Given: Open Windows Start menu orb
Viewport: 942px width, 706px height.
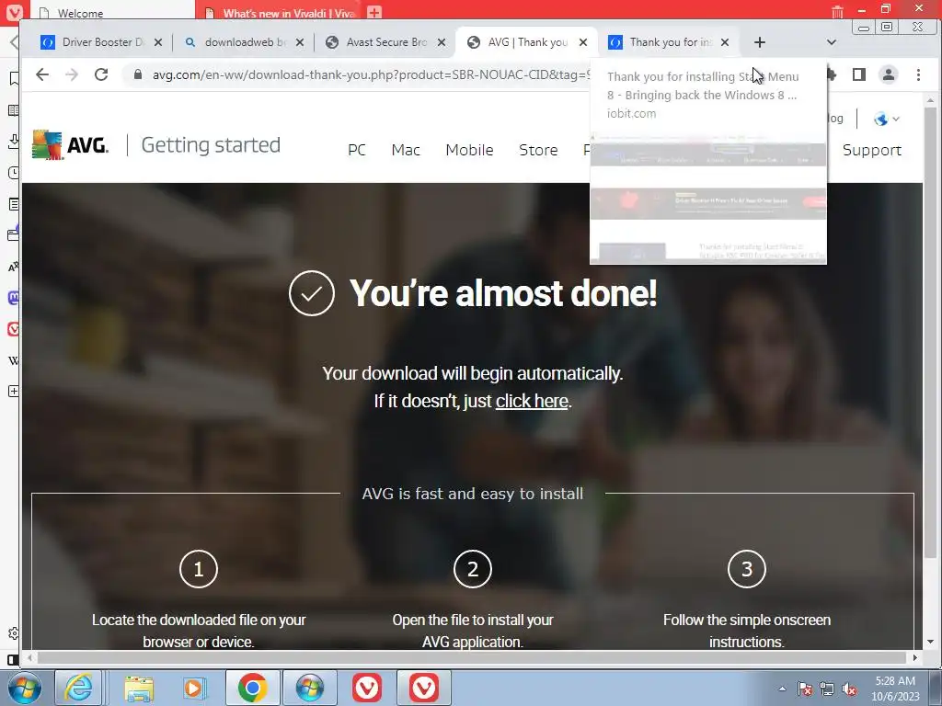Looking at the screenshot, I should click(24, 688).
